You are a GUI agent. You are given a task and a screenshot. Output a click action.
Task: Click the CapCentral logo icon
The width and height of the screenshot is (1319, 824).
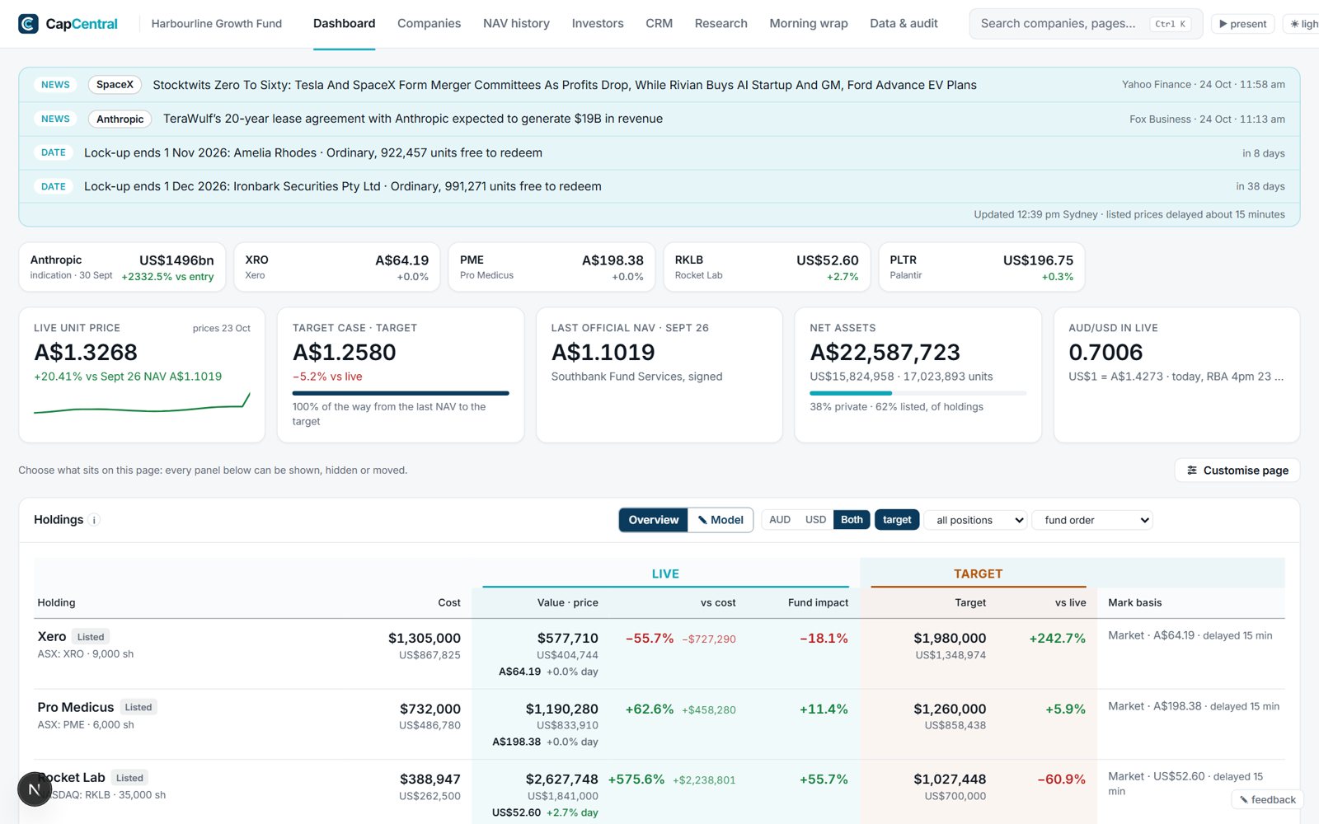tap(28, 24)
